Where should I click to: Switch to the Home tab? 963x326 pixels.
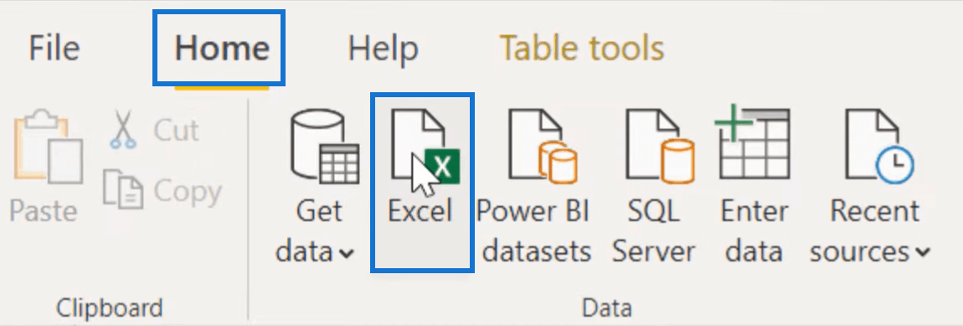222,48
